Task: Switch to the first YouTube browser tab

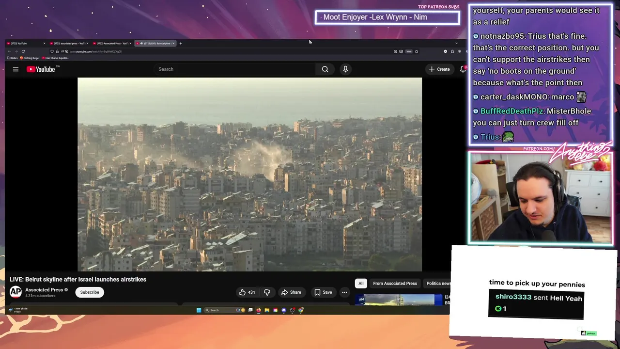Action: [27, 44]
